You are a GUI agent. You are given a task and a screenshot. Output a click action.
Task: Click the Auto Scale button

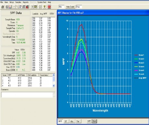[x=70, y=7]
